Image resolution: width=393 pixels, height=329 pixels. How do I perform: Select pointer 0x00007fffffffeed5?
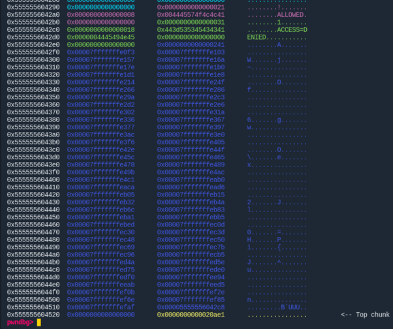tap(191, 285)
